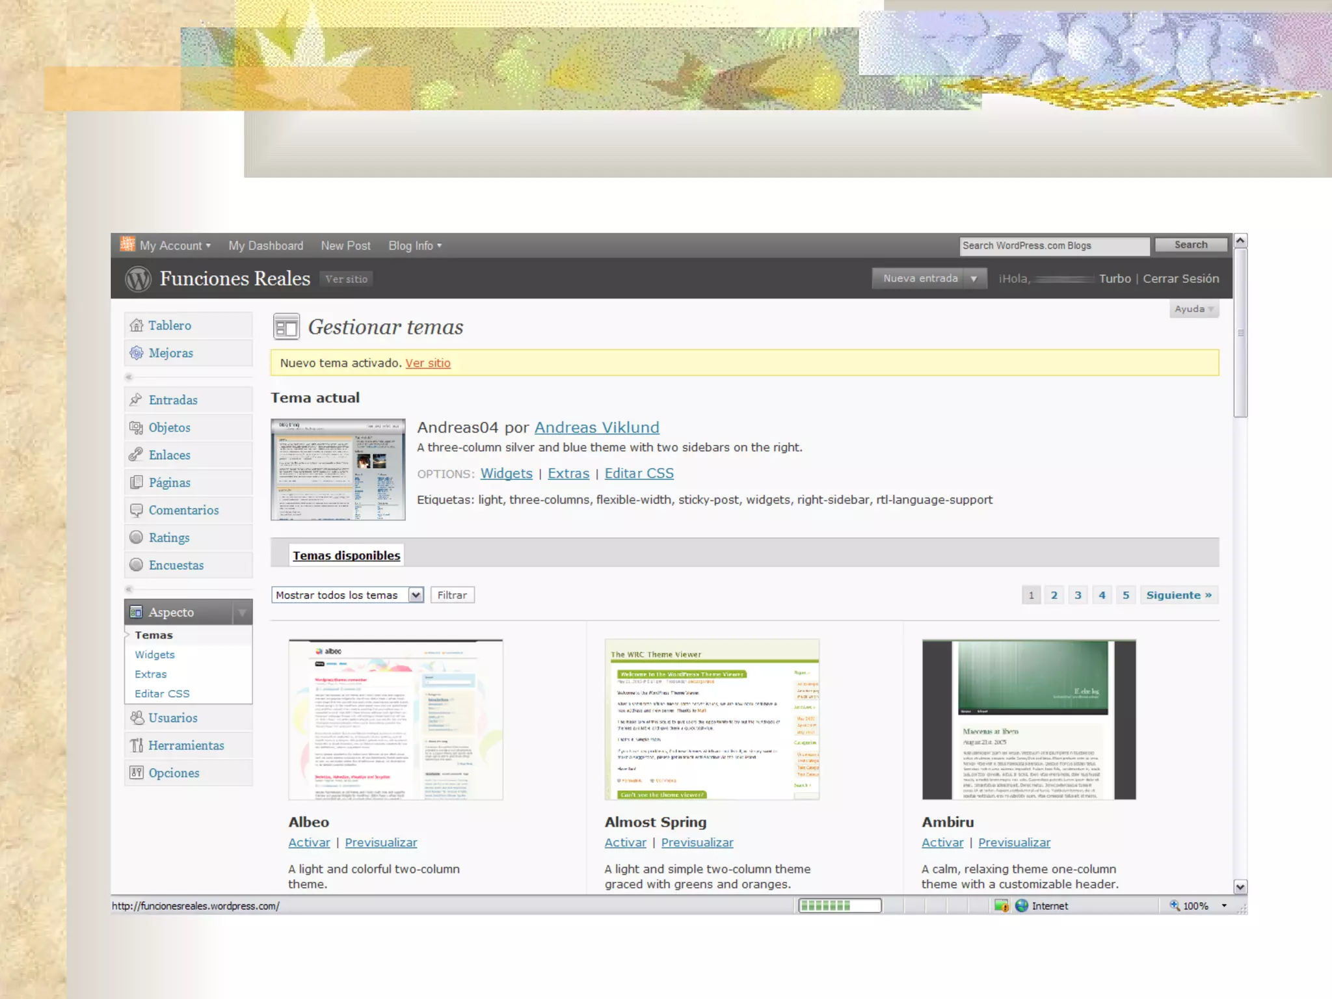Open the 'Mostrar todos los temas' dropdown
The image size is (1332, 999).
(416, 595)
